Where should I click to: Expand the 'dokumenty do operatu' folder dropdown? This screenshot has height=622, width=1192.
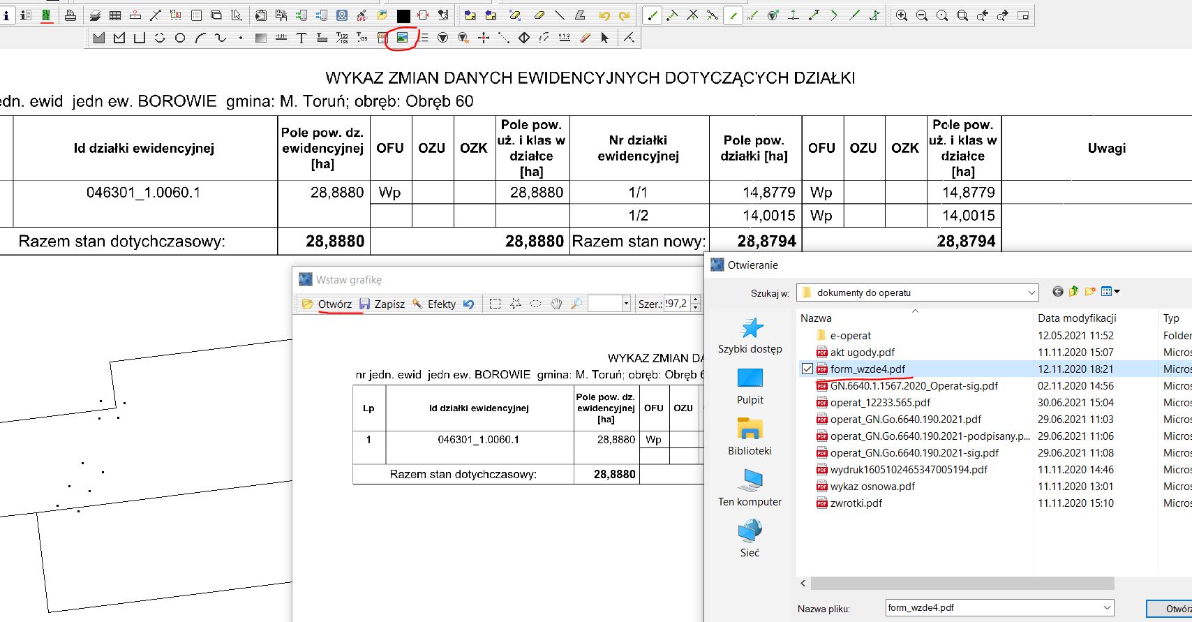point(1031,293)
